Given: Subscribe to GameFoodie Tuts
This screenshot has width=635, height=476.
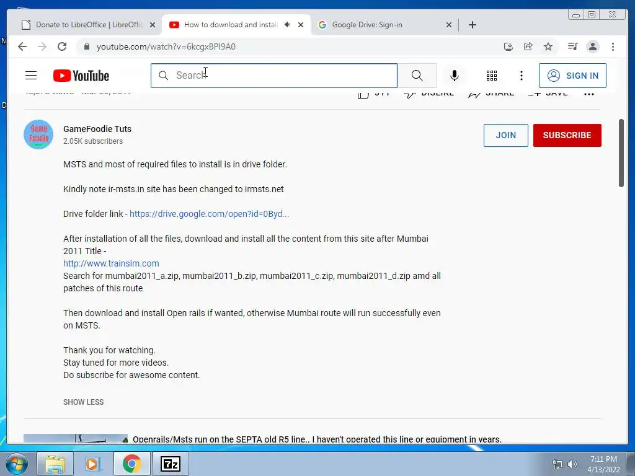Looking at the screenshot, I should pyautogui.click(x=567, y=135).
